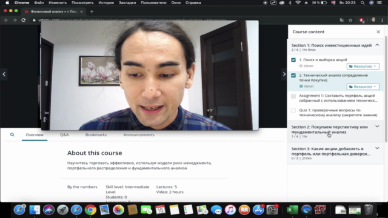Click the translate page icon
The height and width of the screenshot is (218, 388).
coord(342,20)
